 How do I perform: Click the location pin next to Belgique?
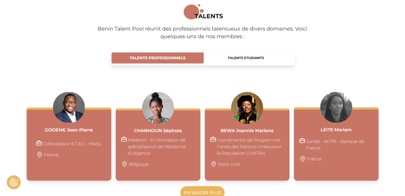coord(125,164)
